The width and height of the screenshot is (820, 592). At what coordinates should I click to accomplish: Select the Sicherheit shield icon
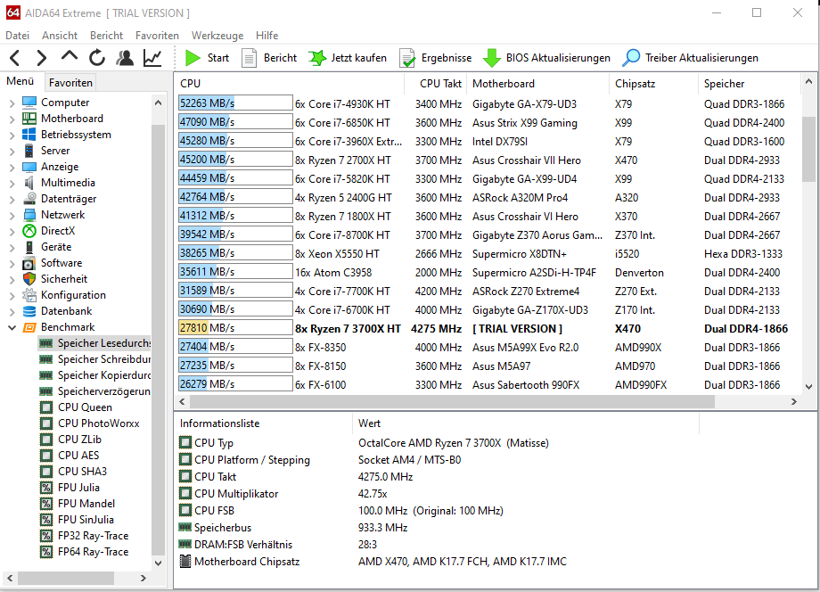point(29,279)
